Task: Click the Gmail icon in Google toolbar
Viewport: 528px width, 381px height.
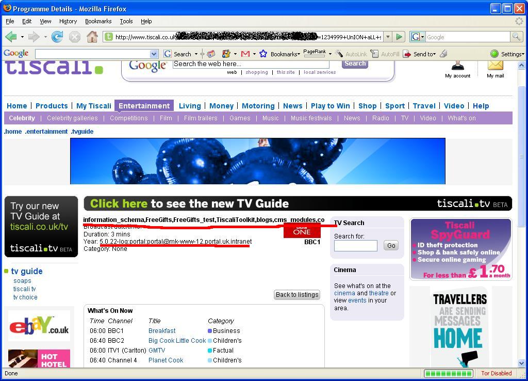Action: pyautogui.click(x=245, y=54)
